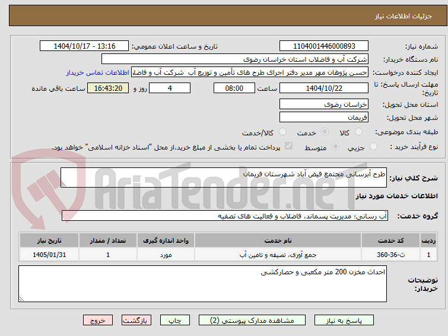The width and height of the screenshot is (448, 336).
Task: Click the deadline date field 1404/10/22
Action: click(x=324, y=88)
